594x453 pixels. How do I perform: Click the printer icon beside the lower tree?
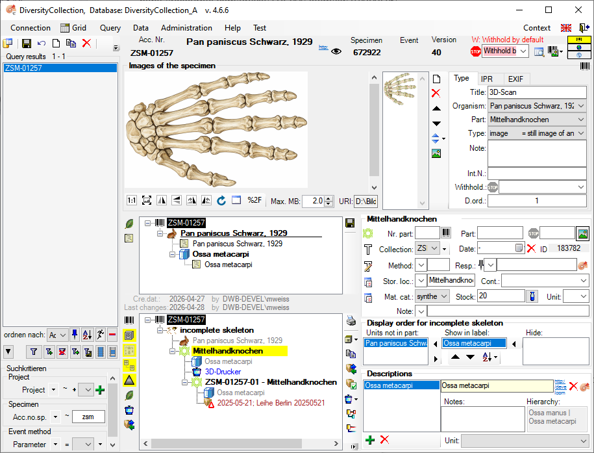click(x=351, y=321)
